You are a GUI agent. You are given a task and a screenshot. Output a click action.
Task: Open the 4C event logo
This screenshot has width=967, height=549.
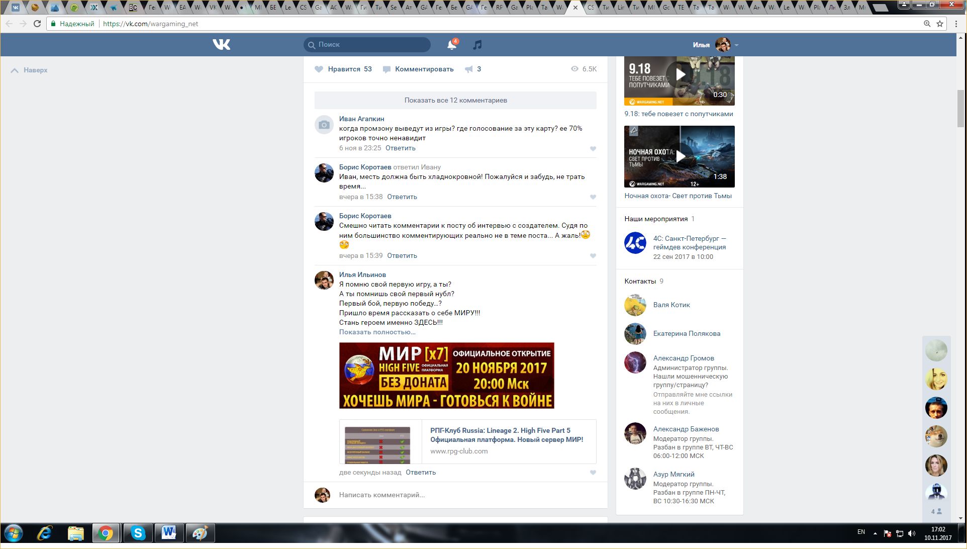(x=635, y=243)
